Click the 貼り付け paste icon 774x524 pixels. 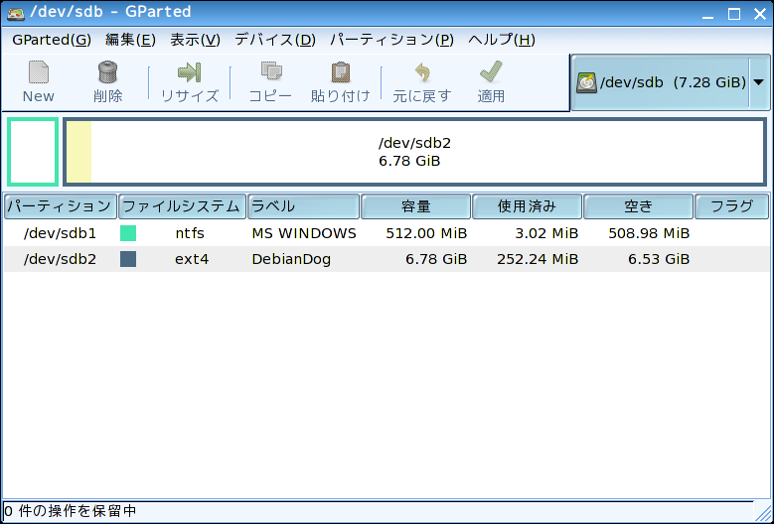[340, 72]
